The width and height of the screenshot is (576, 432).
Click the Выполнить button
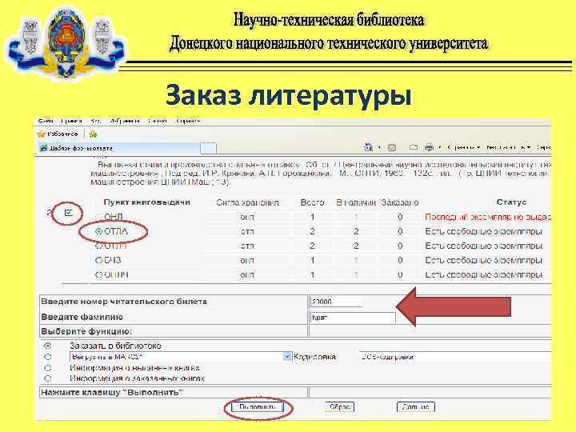(x=258, y=407)
